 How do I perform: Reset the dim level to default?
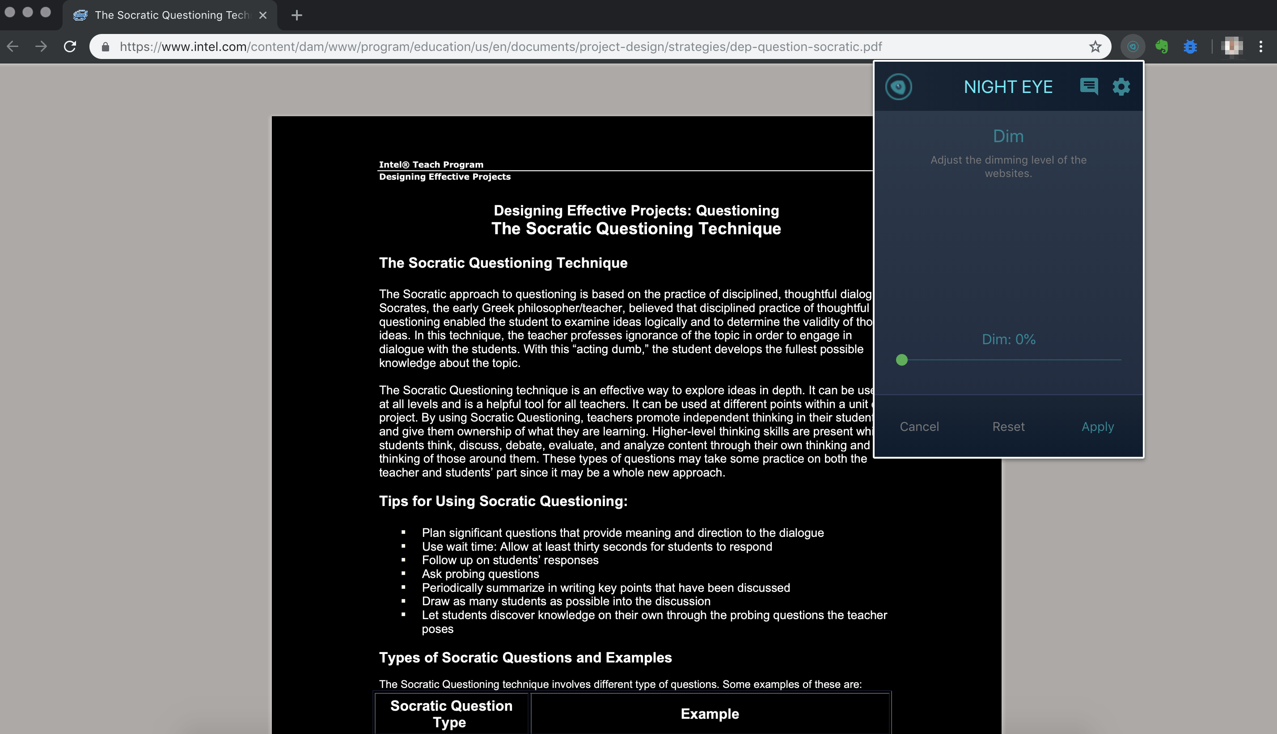[1009, 427]
